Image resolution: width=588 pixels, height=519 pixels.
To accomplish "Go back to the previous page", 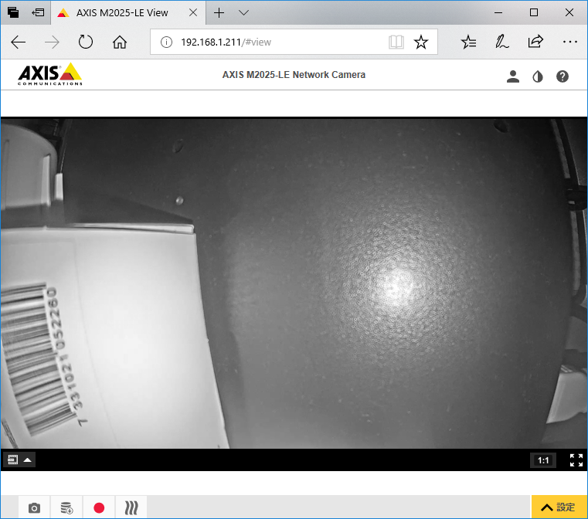I will (18, 42).
